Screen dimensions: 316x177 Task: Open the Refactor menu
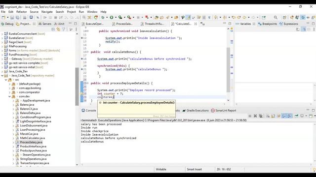[x=21, y=12]
